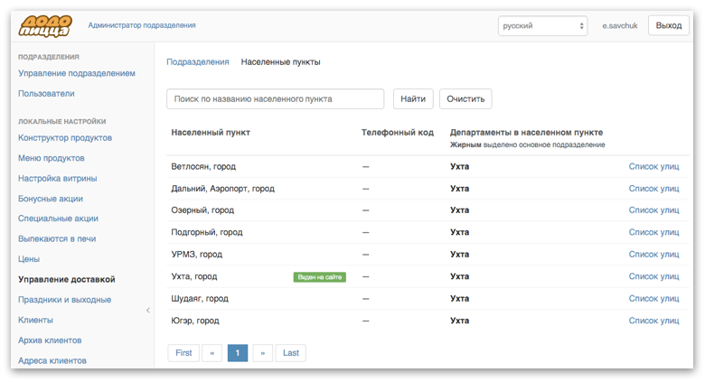Click the Очистить clear button
The height and width of the screenshot is (382, 705).
pyautogui.click(x=465, y=98)
